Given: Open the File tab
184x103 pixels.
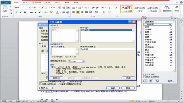Looking at the screenshot, I should point(5,3).
